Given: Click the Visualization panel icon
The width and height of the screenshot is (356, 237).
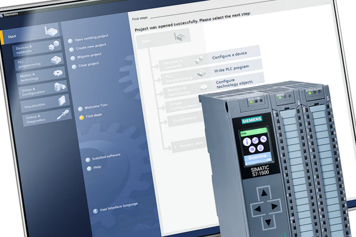Looking at the screenshot, I should coord(62,101).
